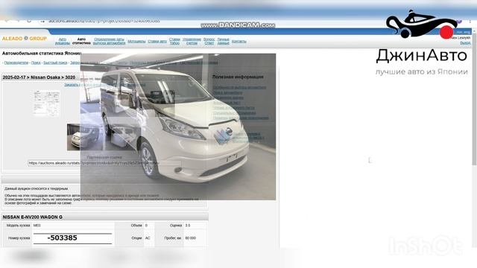Image resolution: width=477 pixels, height=268 pixels.
Task: Open the date-determination nav link for car production
Action: (109, 41)
